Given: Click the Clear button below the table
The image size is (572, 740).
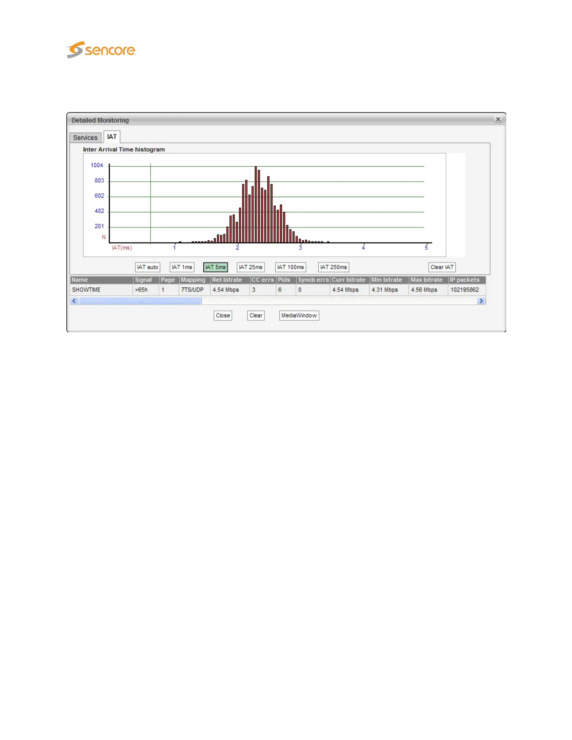Looking at the screenshot, I should pyautogui.click(x=256, y=316).
